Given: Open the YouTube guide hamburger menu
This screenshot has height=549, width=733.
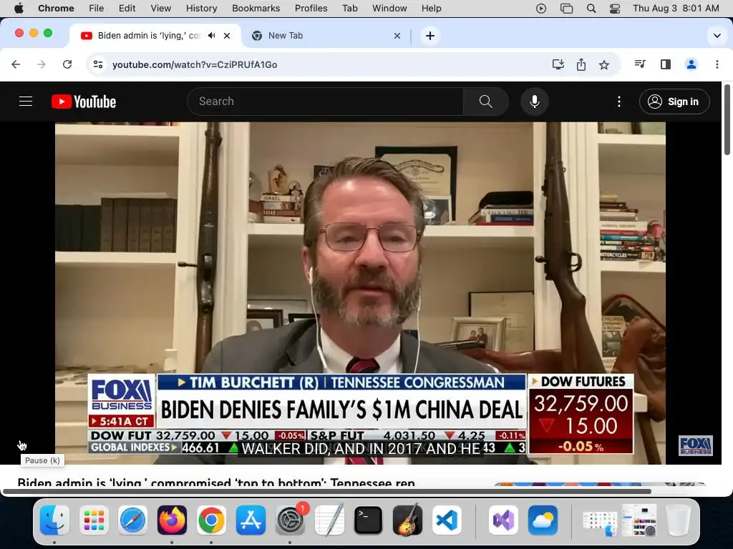Looking at the screenshot, I should pyautogui.click(x=26, y=102).
